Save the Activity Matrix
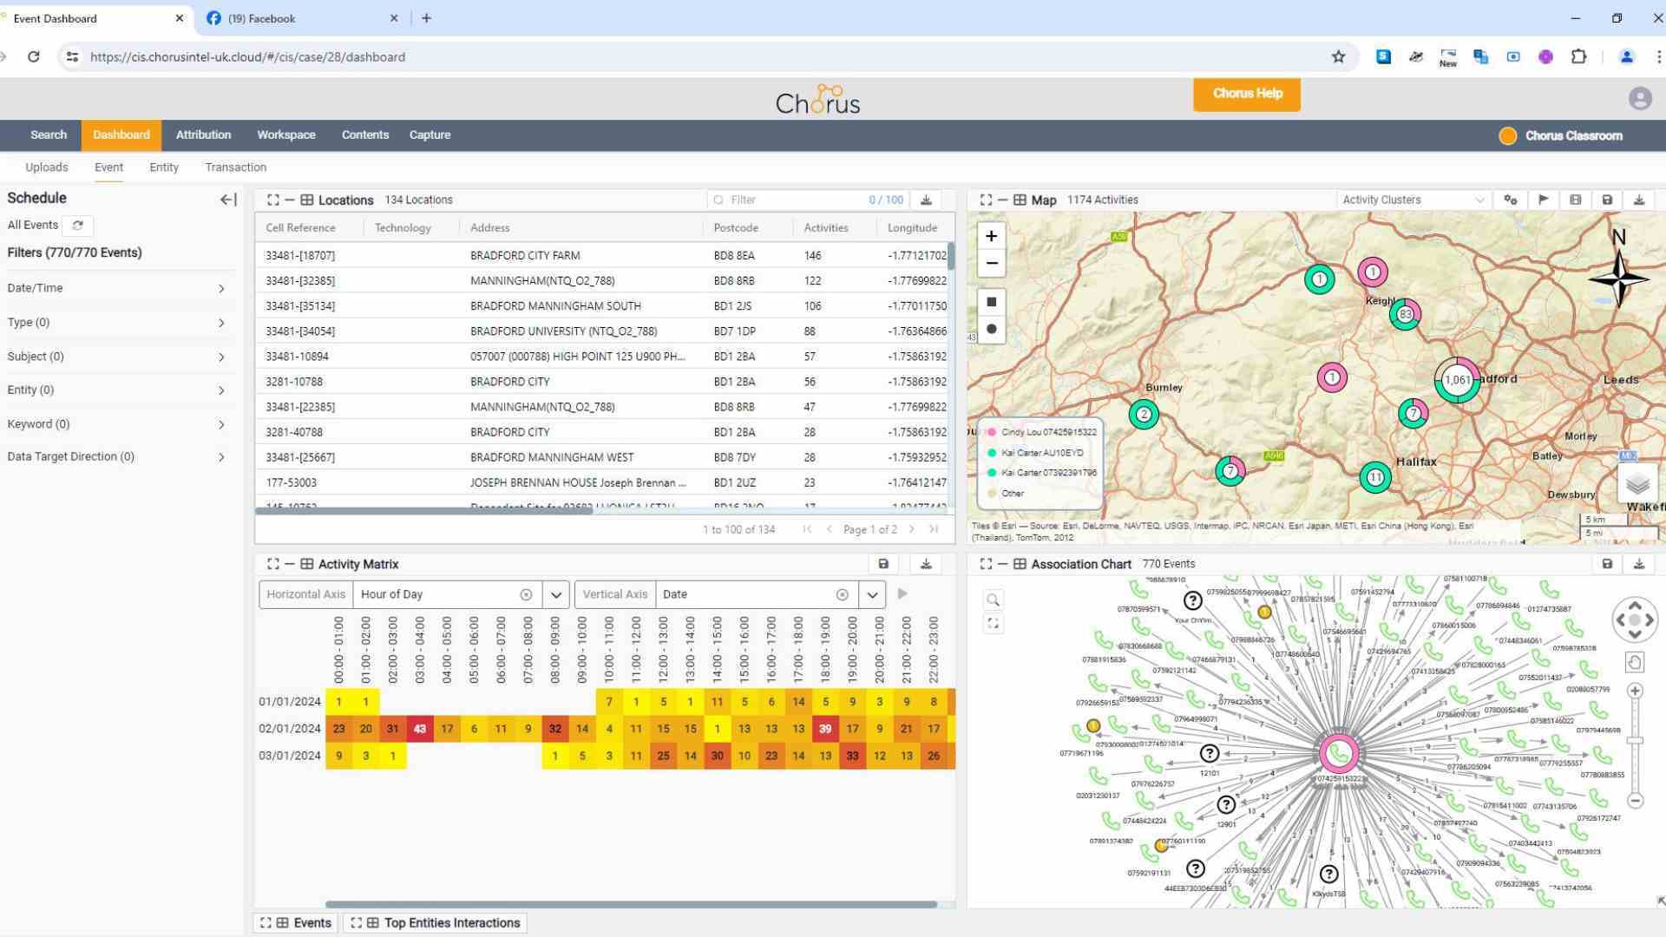The width and height of the screenshot is (1666, 937). pos(883,564)
